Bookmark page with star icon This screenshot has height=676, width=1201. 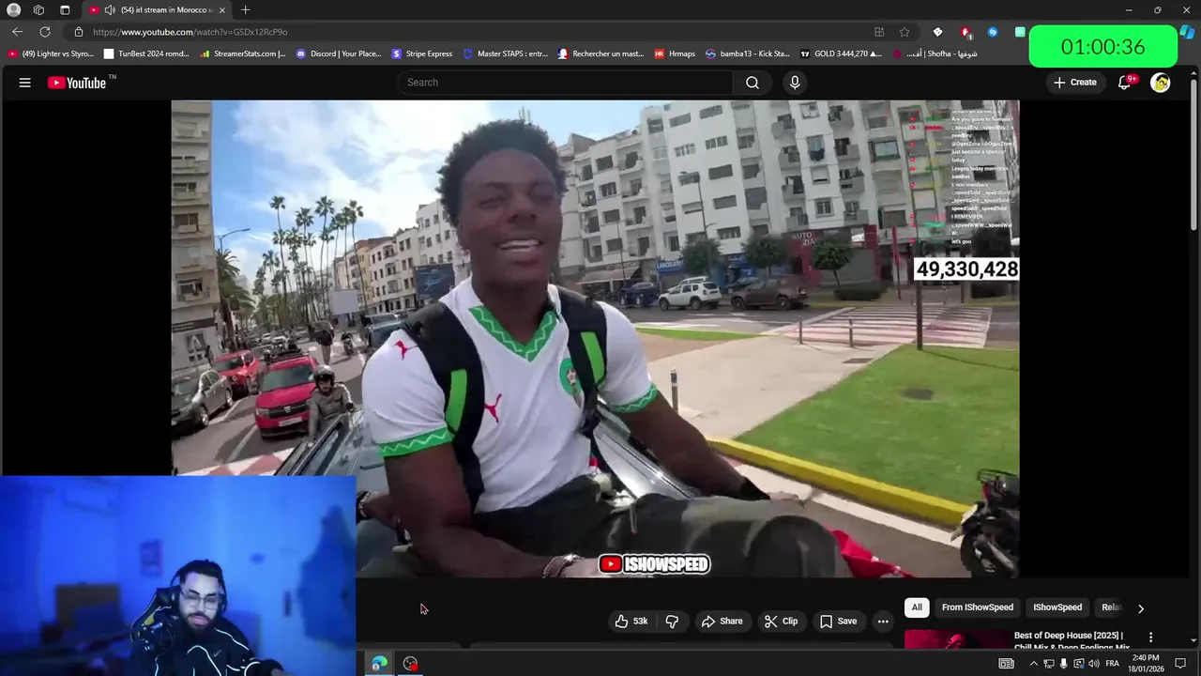tap(905, 32)
